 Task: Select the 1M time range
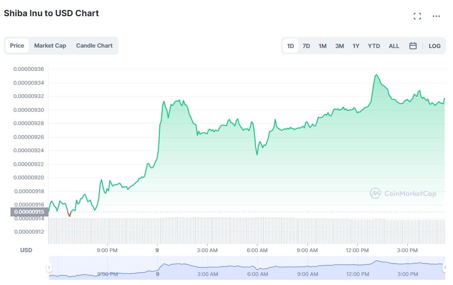point(323,46)
